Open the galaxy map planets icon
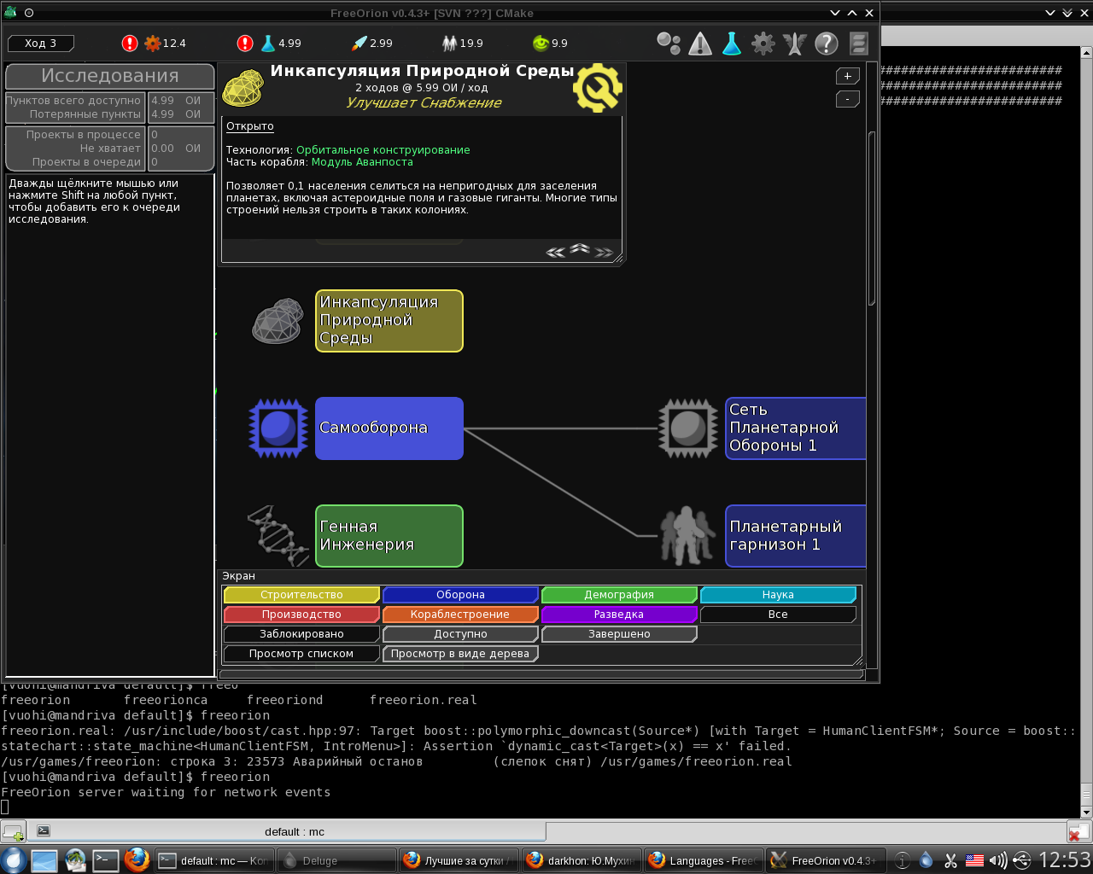 coord(669,44)
